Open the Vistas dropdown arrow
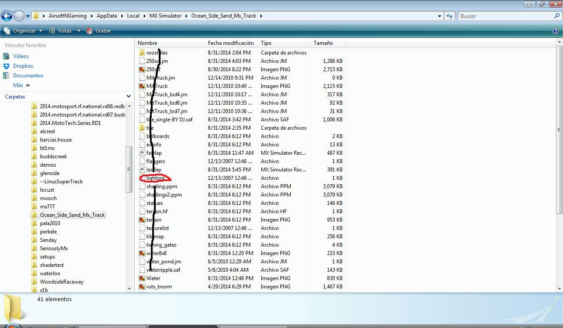This screenshot has height=328, width=563. pos(79,31)
